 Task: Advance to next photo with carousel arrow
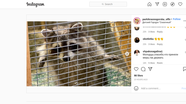coord(127,54)
